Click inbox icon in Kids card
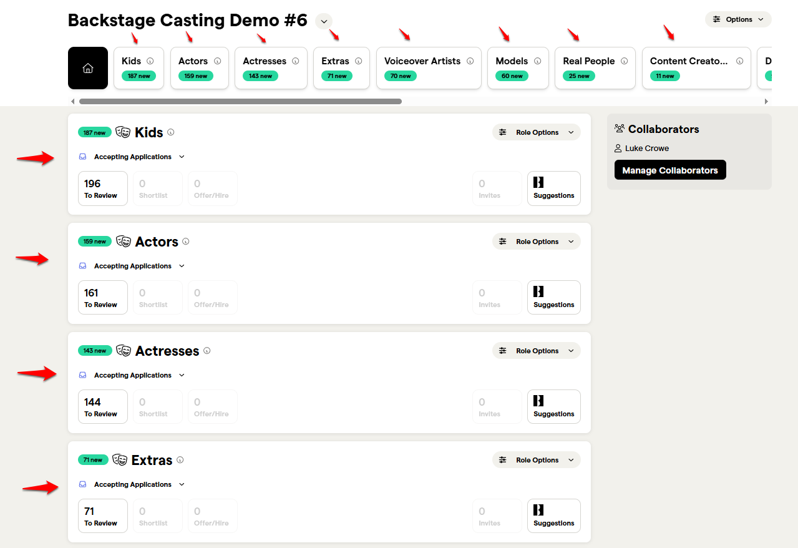798x548 pixels. coord(83,157)
